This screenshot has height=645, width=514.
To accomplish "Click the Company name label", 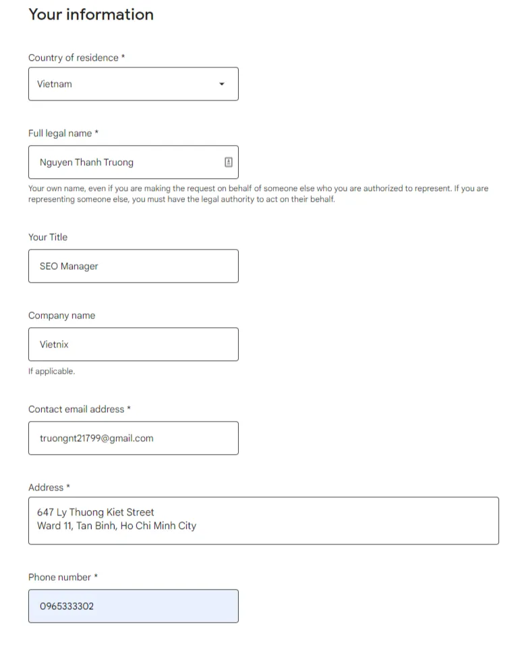I will pyautogui.click(x=61, y=316).
